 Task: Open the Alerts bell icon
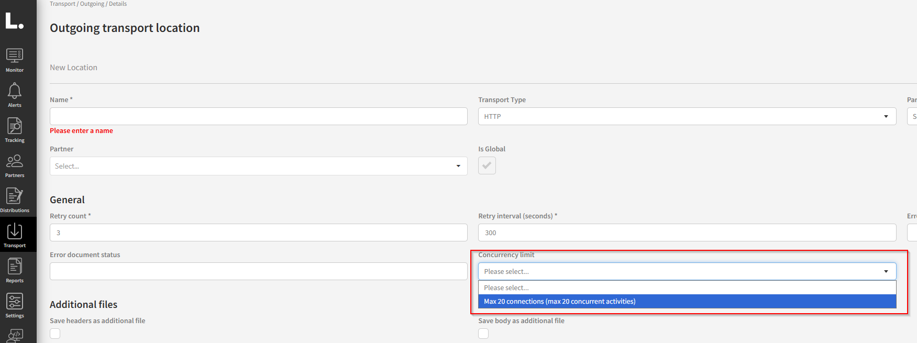15,95
